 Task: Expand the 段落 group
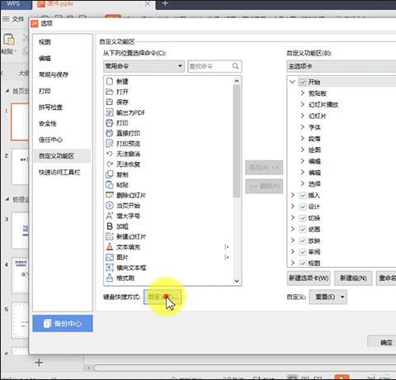click(303, 138)
